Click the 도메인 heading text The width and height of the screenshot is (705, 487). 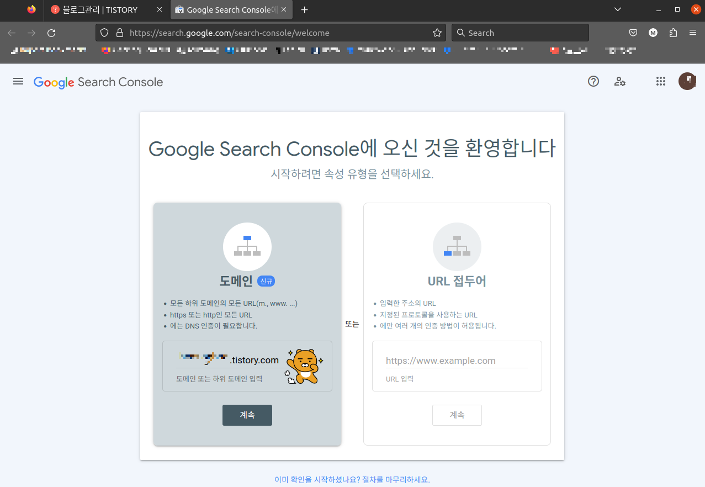click(x=236, y=281)
